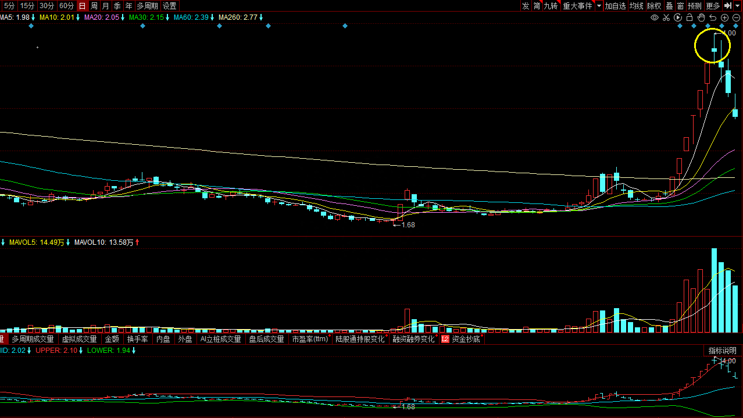Zoom in with the plus circle icon
Viewport: 743px width, 418px height.
[724, 17]
